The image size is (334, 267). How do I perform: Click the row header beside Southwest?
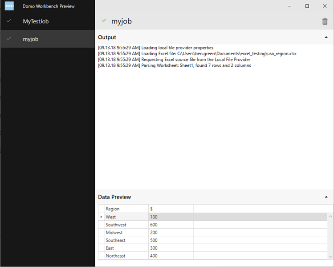point(101,225)
